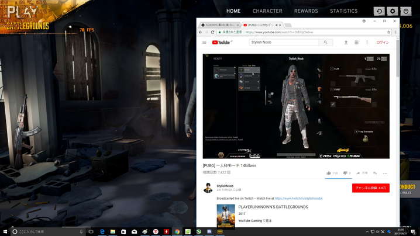Screen dimensions: 420x236
Task: Open YouTube settings three-dot icon
Action: coord(367,42)
